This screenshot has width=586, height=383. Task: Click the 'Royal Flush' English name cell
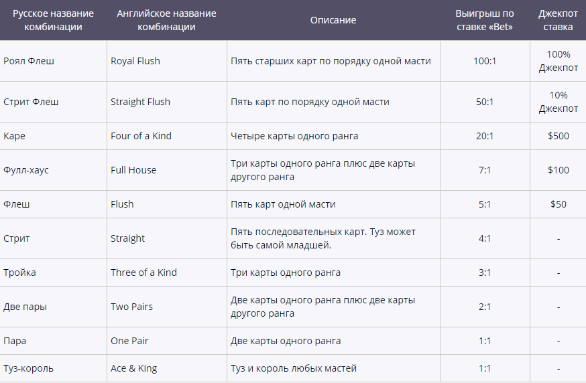point(135,61)
